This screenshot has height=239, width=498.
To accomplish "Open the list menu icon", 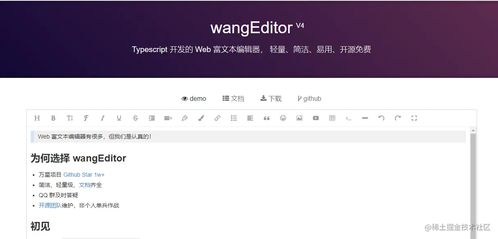I will [x=234, y=118].
